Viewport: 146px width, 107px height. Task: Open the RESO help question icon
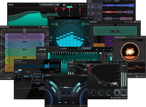pos(82,5)
